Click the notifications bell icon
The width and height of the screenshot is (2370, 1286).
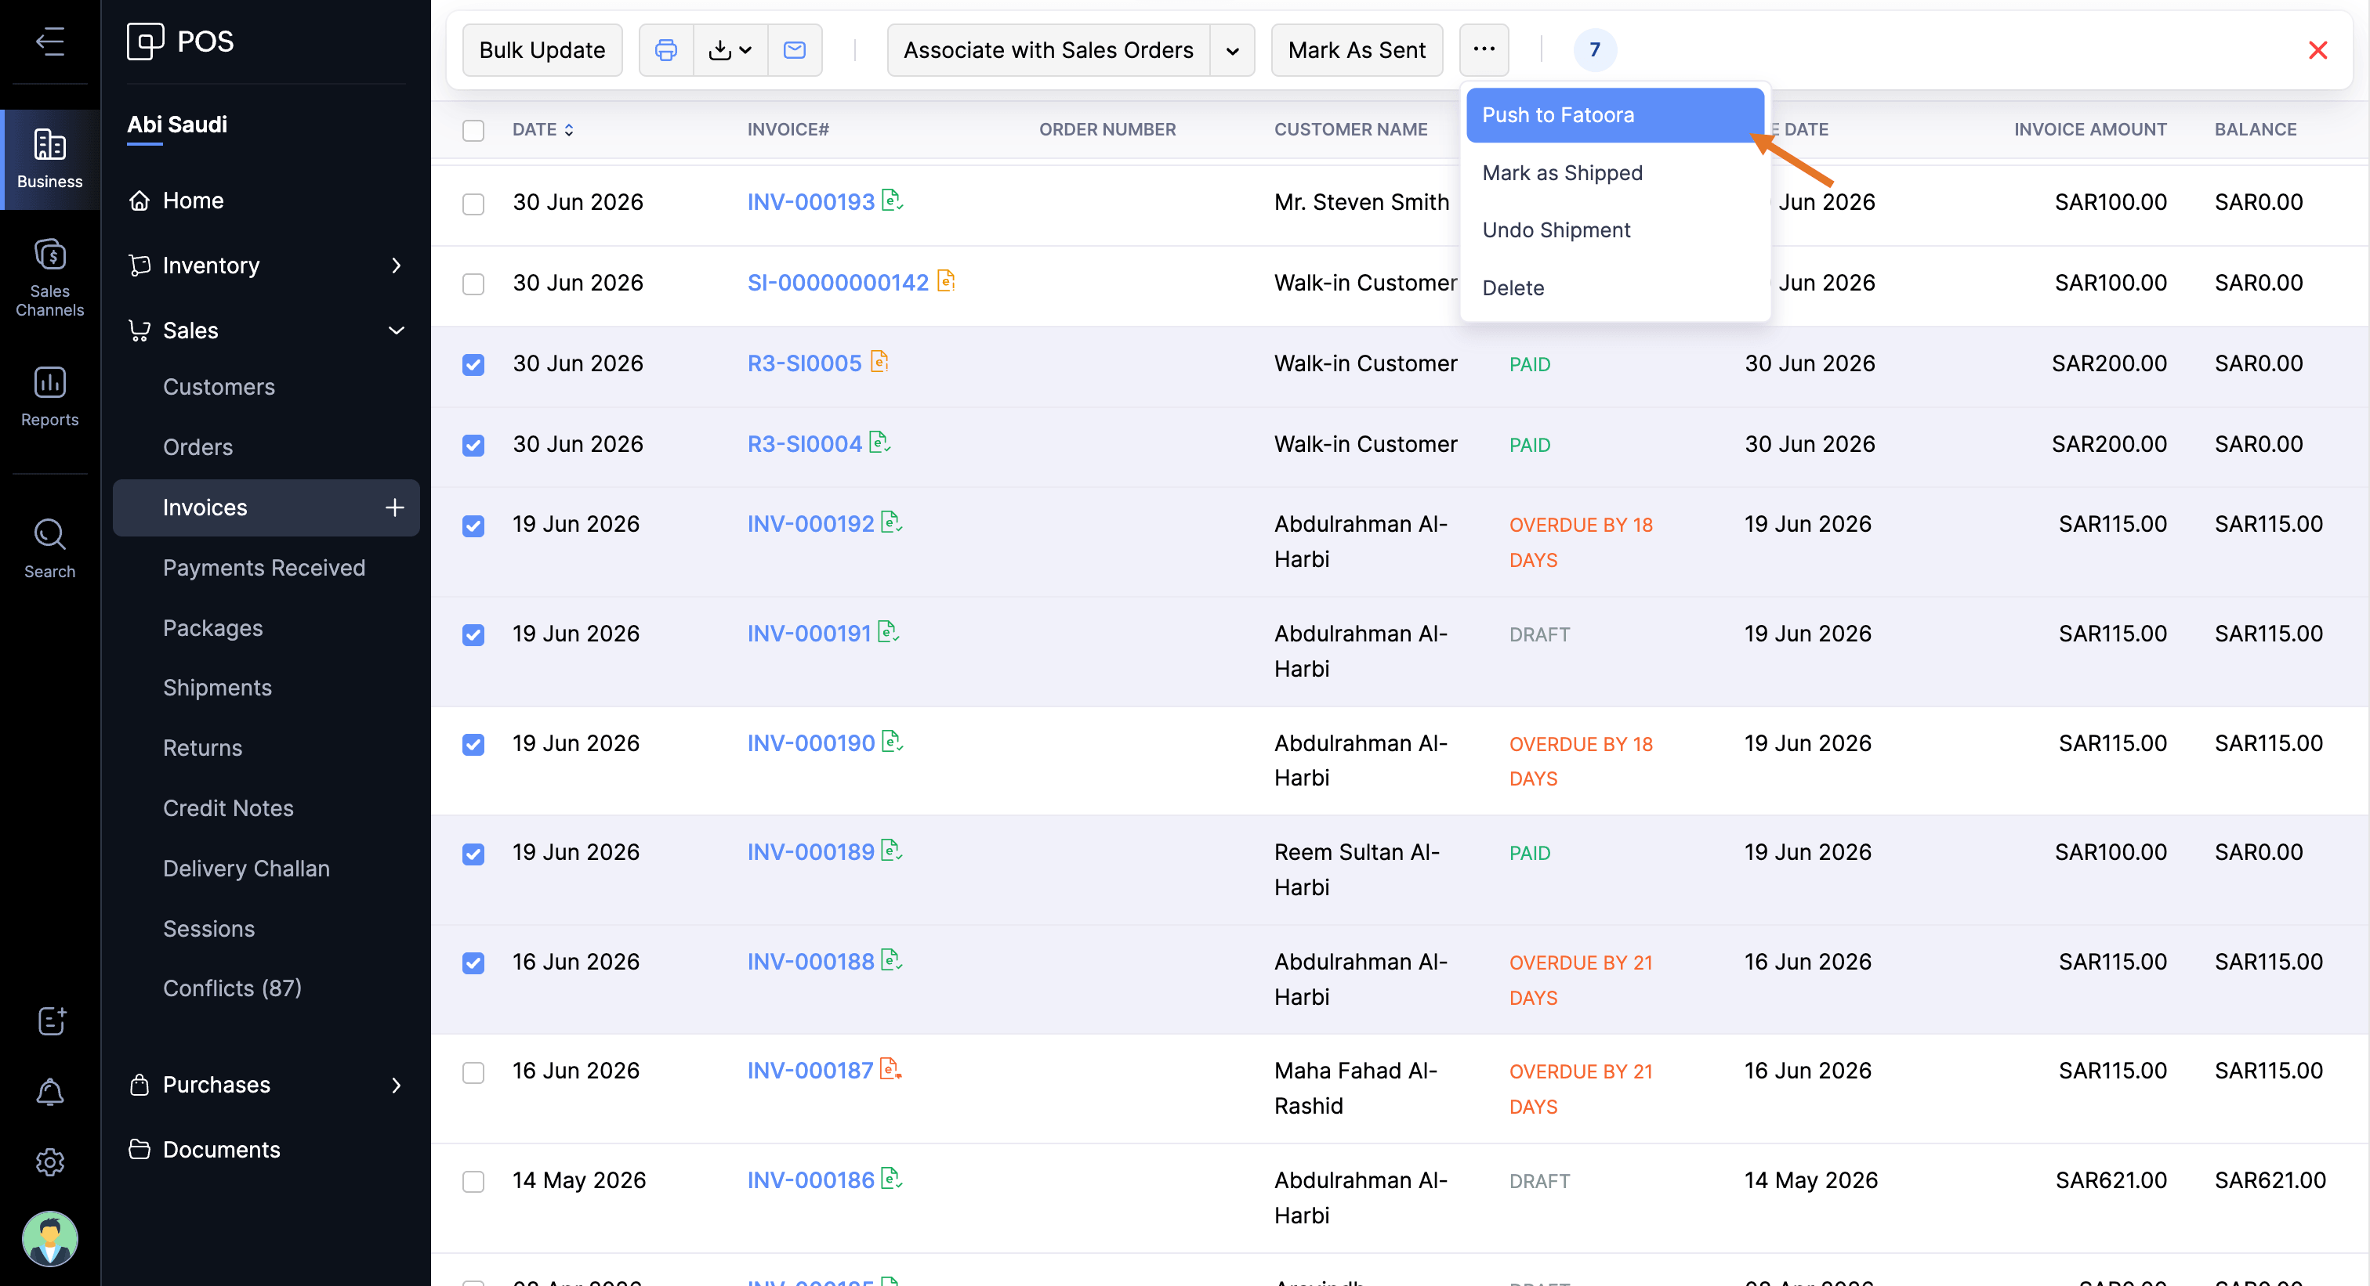click(x=49, y=1092)
